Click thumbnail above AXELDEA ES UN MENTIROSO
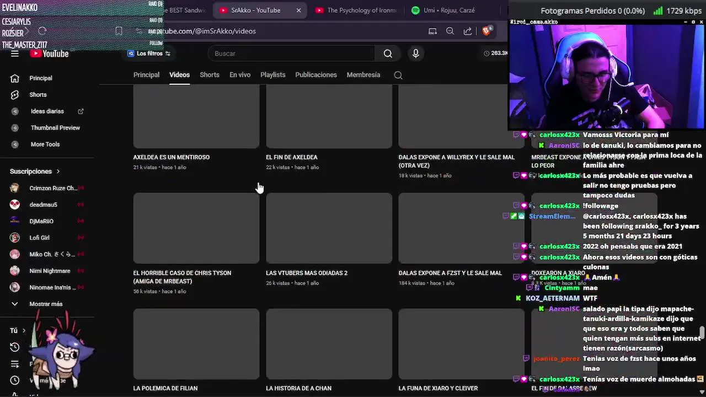 pyautogui.click(x=196, y=116)
